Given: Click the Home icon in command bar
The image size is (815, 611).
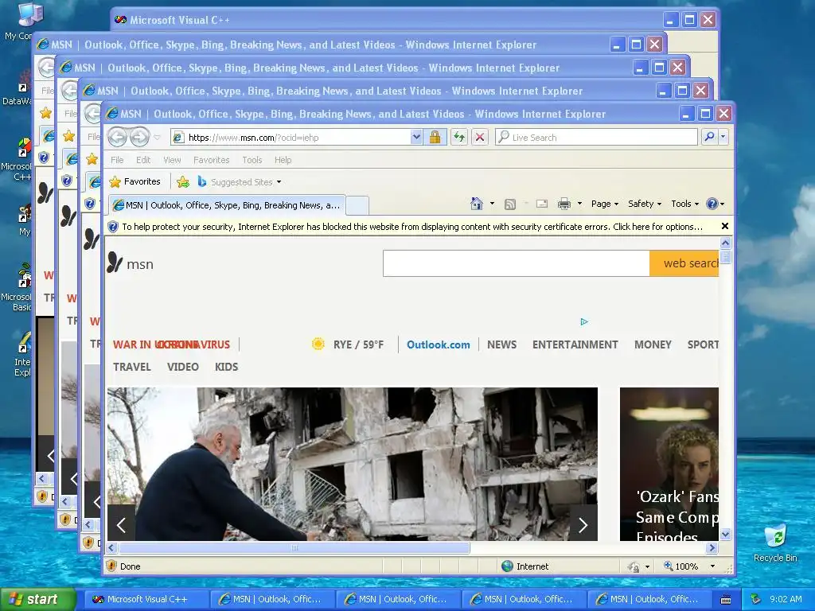Looking at the screenshot, I should point(477,204).
